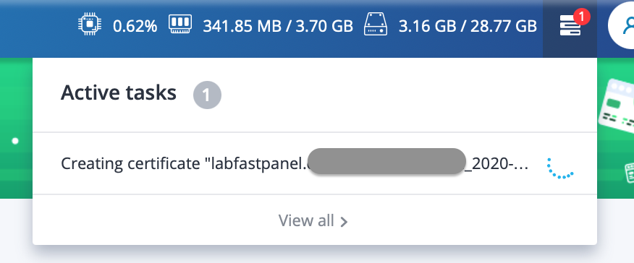Click the small green icon at right edge
Image resolution: width=634 pixels, height=263 pixels.
(629, 173)
